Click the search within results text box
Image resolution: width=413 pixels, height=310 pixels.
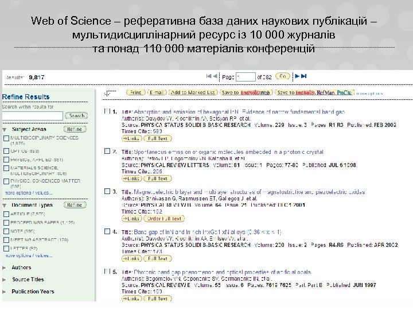[x=32, y=116]
